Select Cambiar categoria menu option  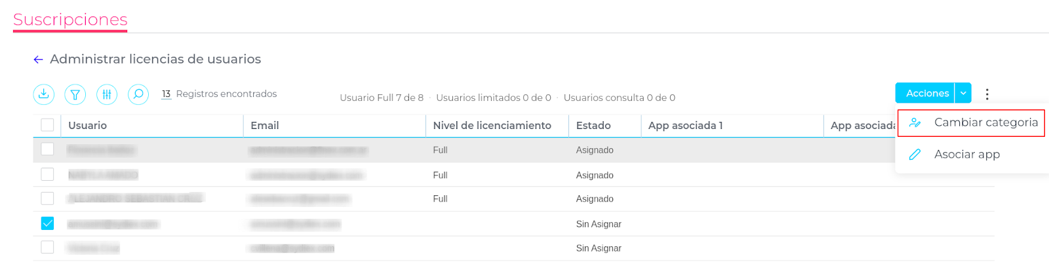(x=985, y=122)
